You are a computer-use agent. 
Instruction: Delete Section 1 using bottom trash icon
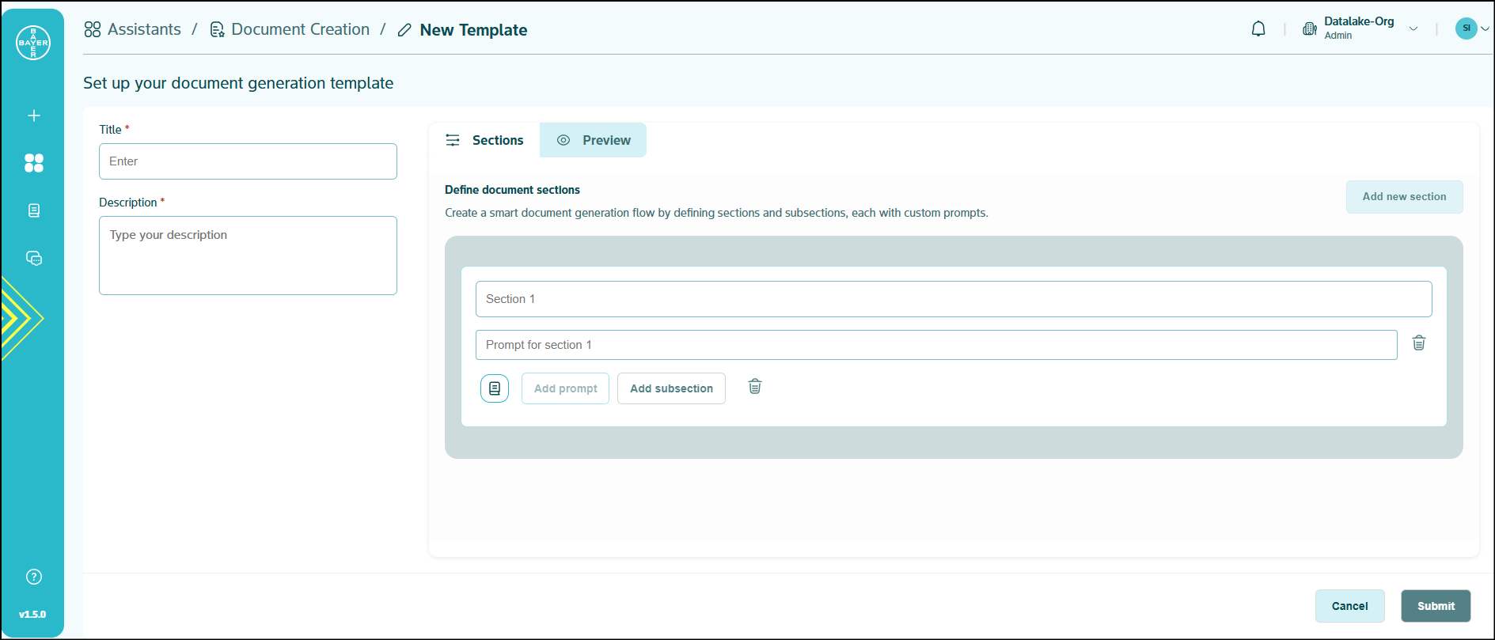click(x=754, y=387)
